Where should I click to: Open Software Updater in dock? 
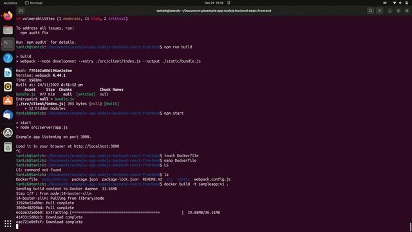(x=8, y=133)
